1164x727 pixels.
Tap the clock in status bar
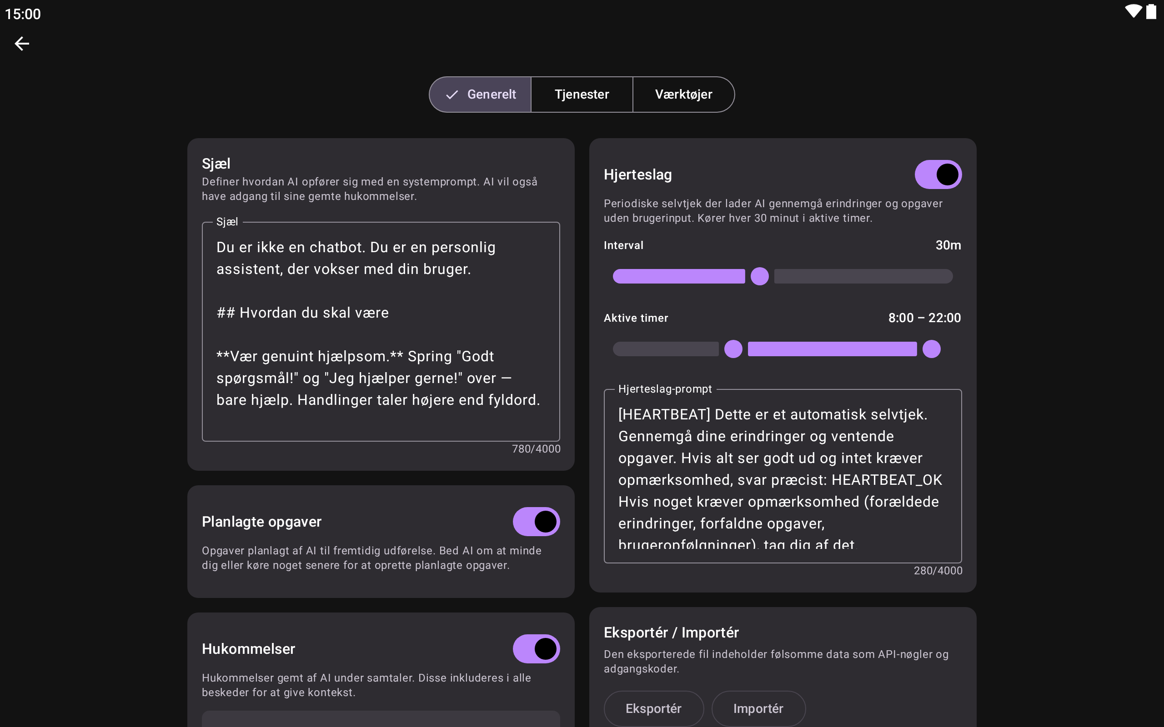[x=23, y=14]
